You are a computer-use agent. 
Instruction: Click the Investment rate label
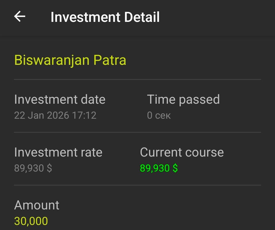click(58, 152)
